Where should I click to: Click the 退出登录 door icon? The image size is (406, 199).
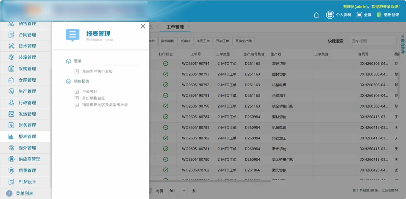pos(379,15)
